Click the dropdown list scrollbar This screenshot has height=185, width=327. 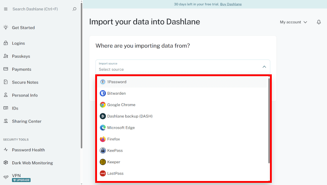pyautogui.click(x=269, y=121)
